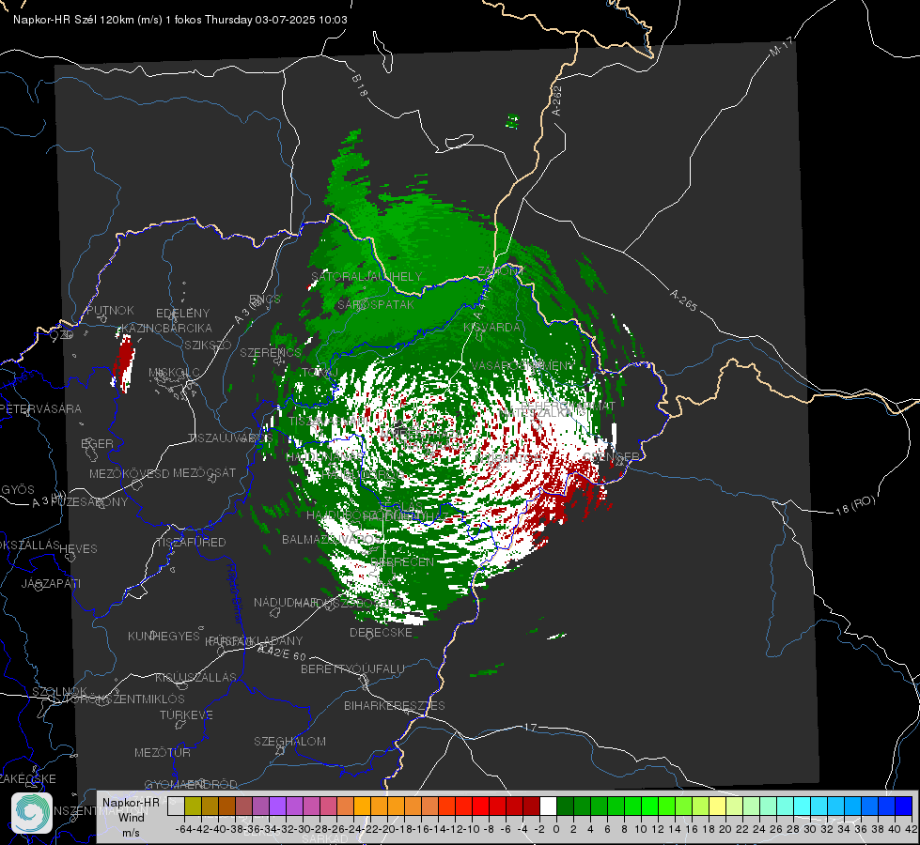
Task: Click the B 18 road label
Action: pos(360,85)
